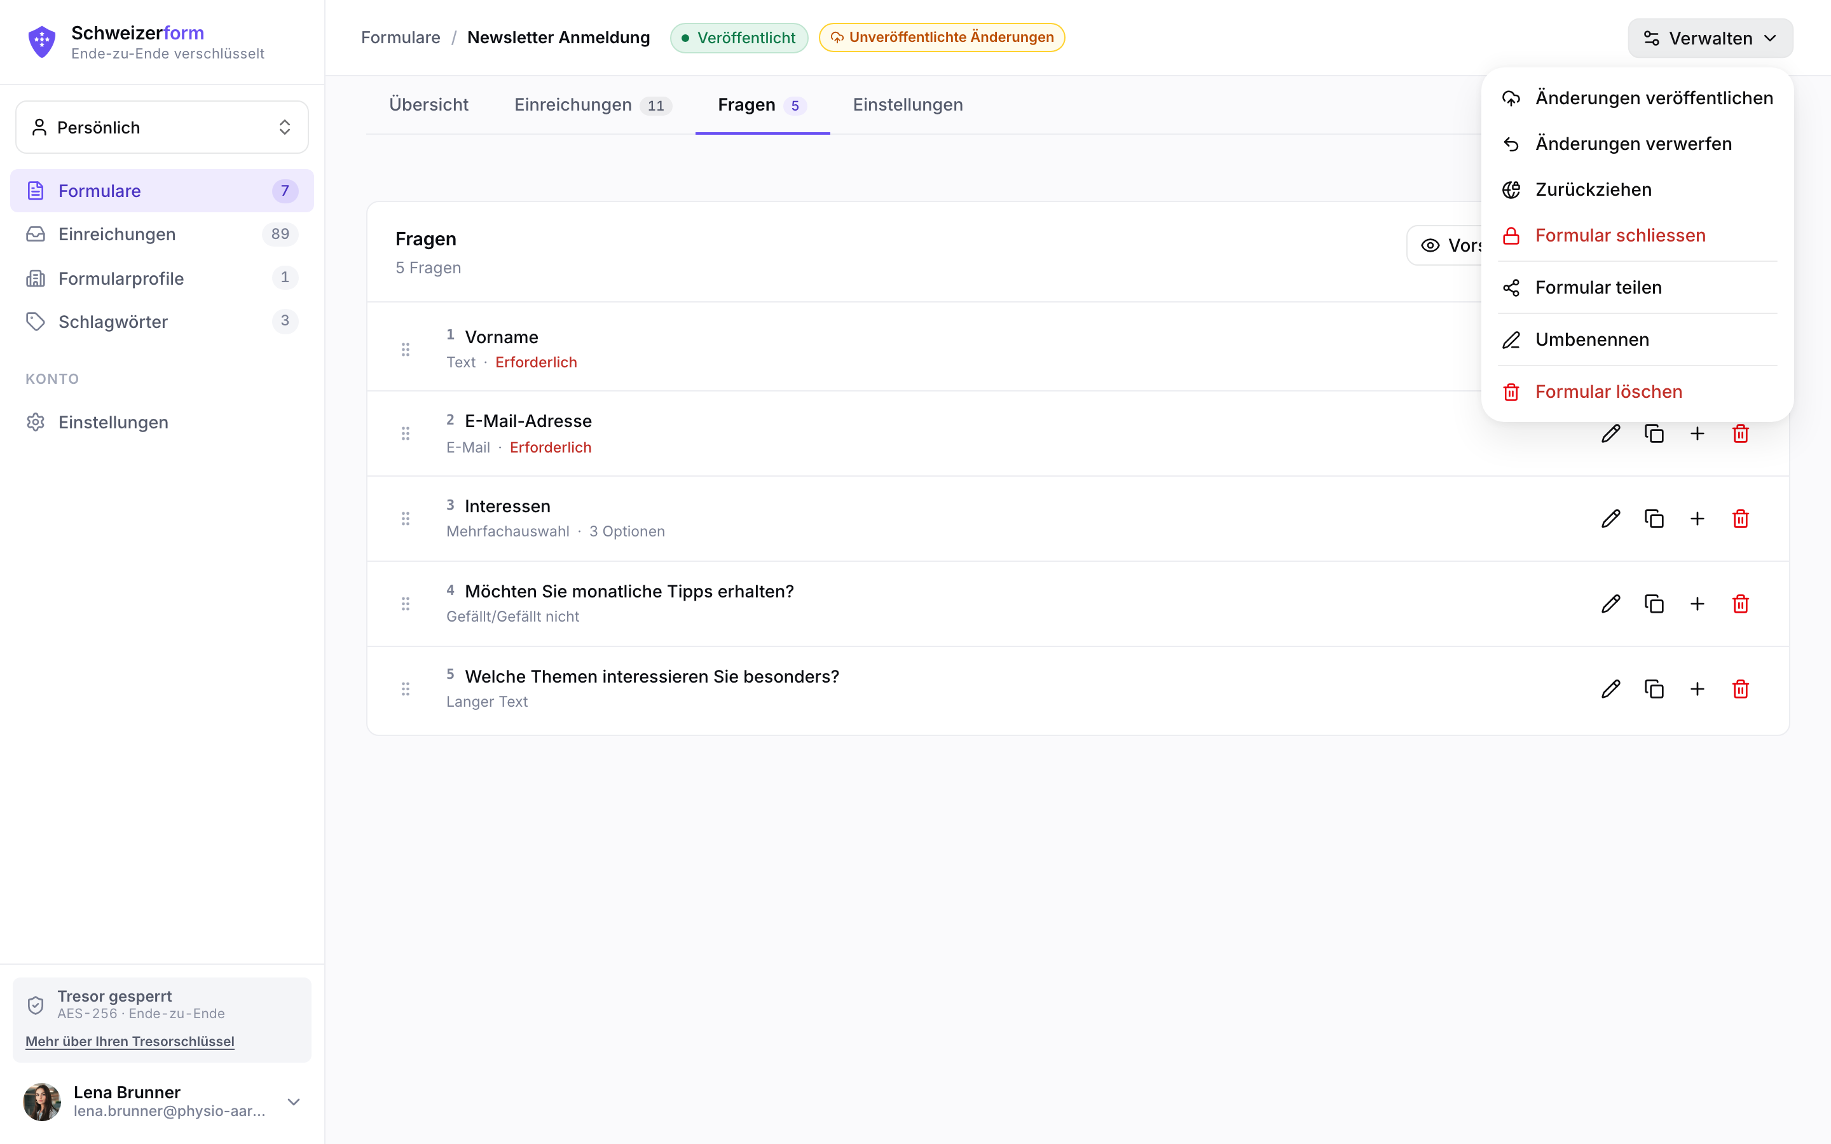This screenshot has width=1831, height=1144.
Task: Choose Formular teilen from menu
Action: tap(1637, 287)
